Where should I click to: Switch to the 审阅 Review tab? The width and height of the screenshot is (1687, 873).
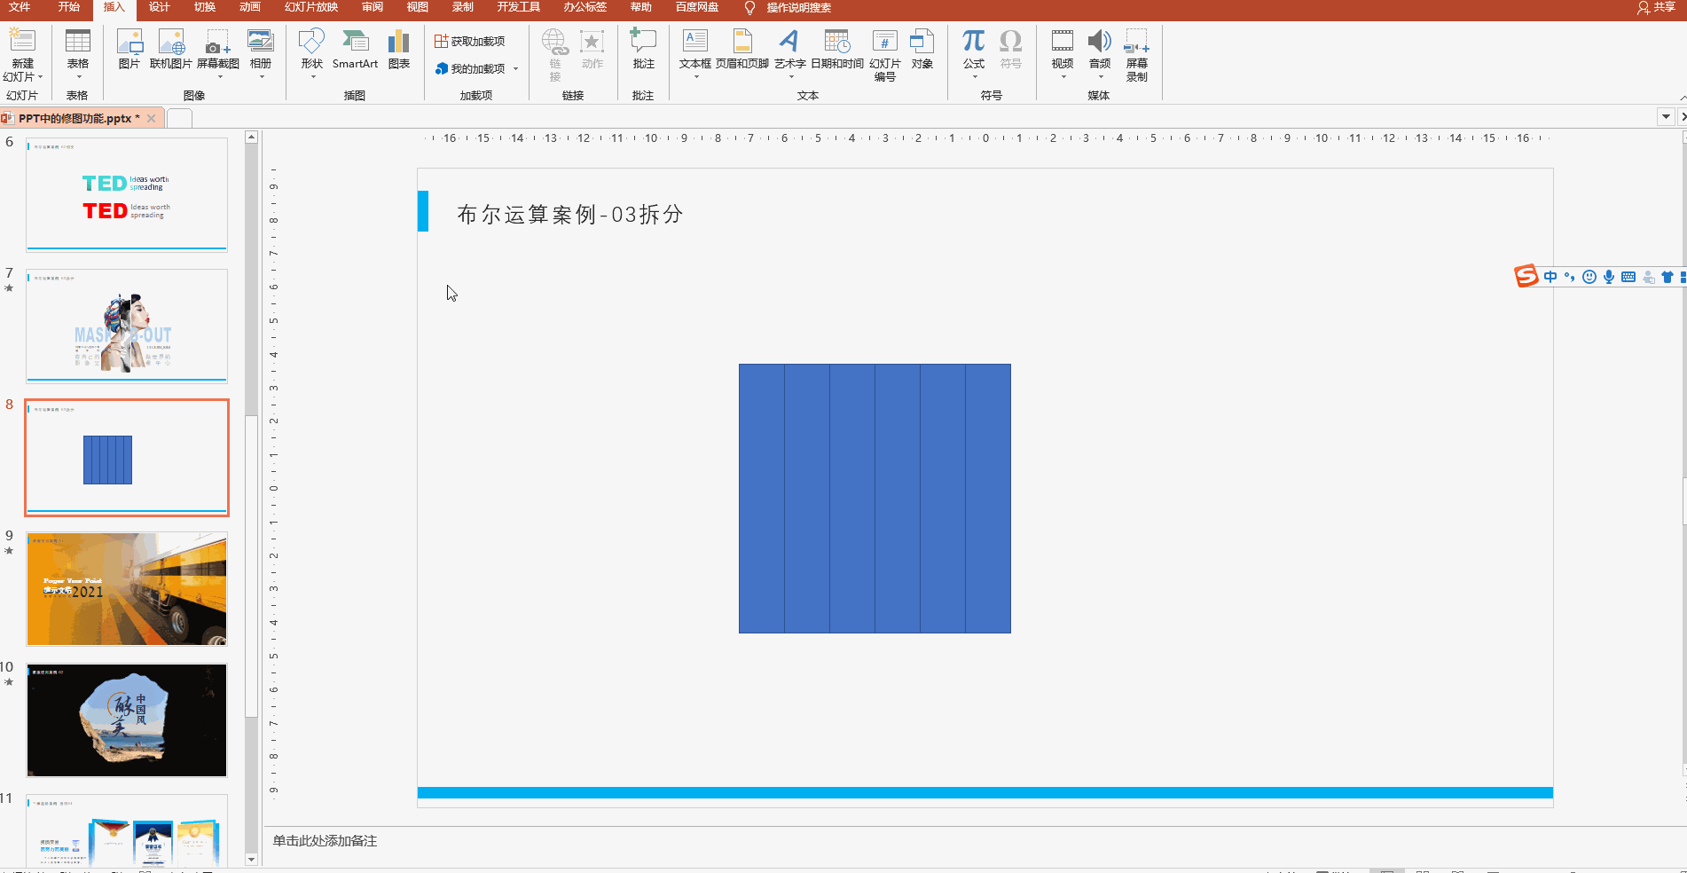click(373, 7)
